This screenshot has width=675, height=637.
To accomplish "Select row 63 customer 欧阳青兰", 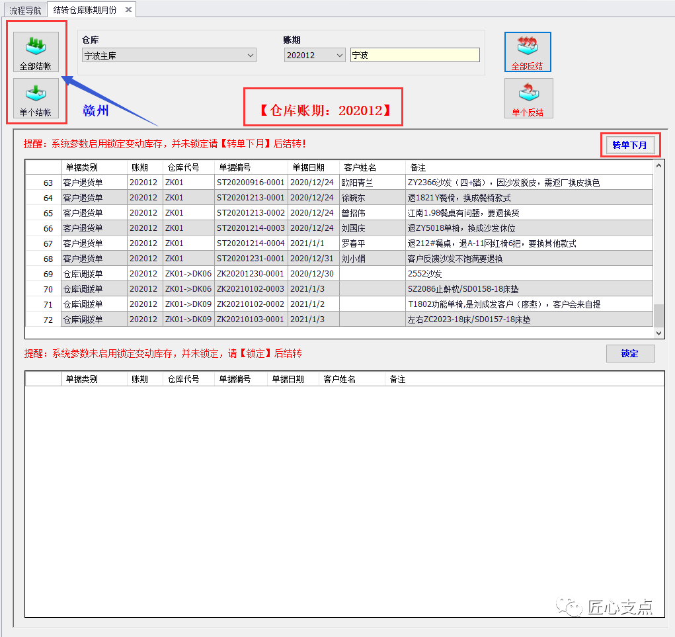I will 372,183.
